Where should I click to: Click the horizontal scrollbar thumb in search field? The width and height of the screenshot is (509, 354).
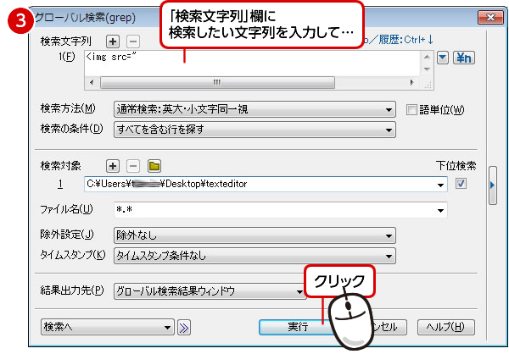point(217,82)
